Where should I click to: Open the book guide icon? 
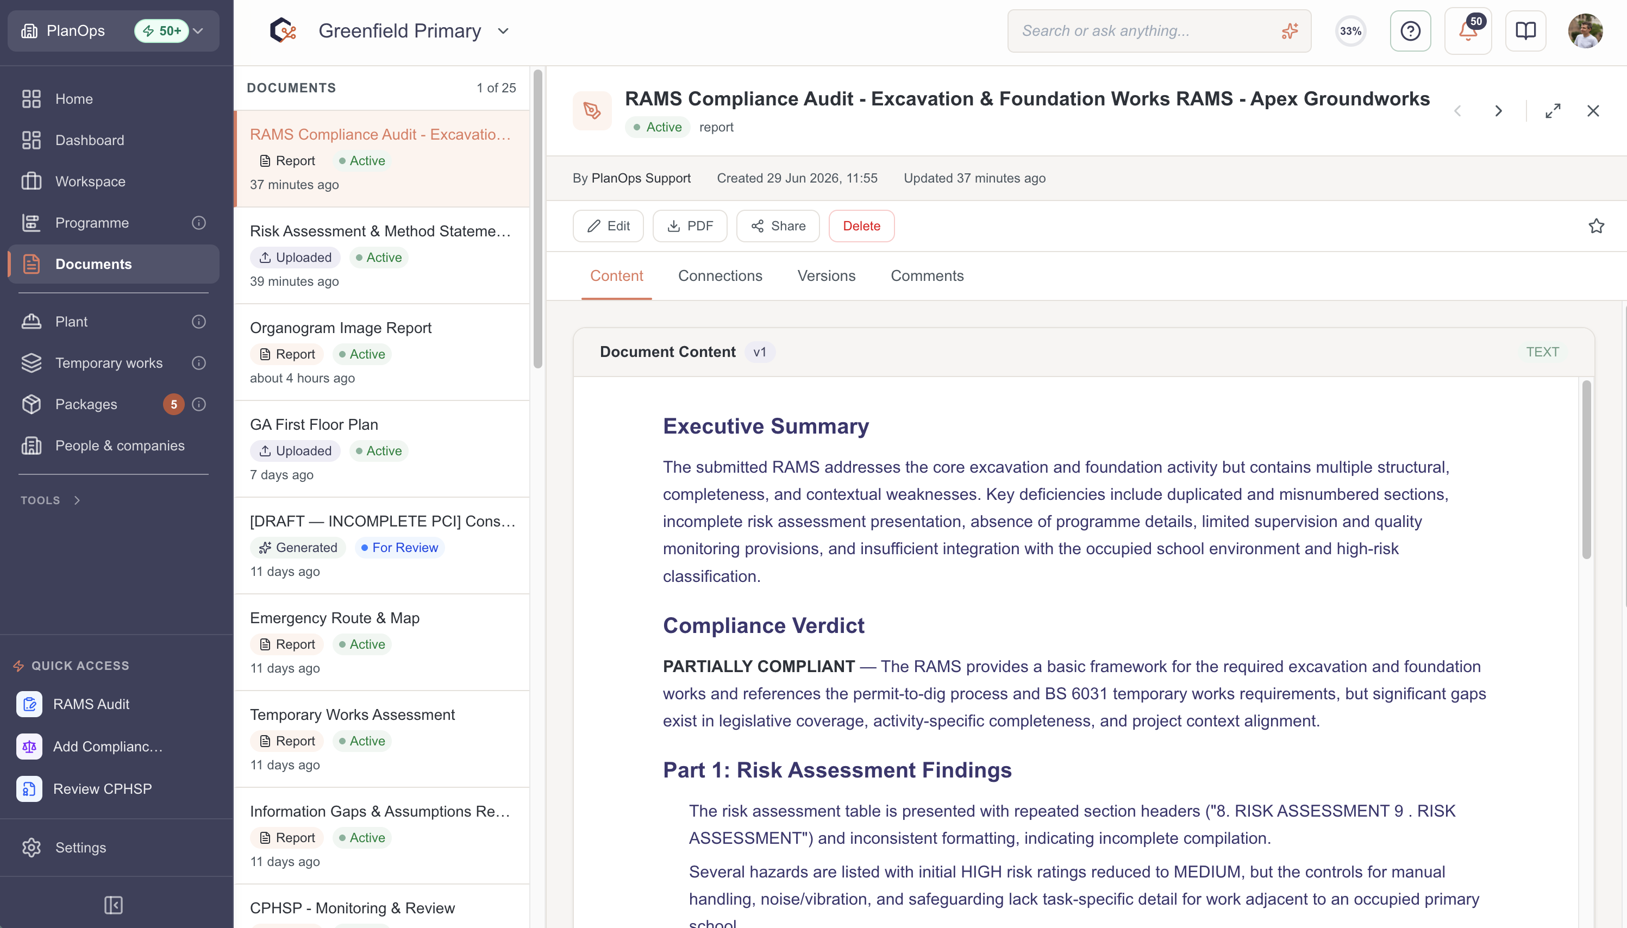1525,30
